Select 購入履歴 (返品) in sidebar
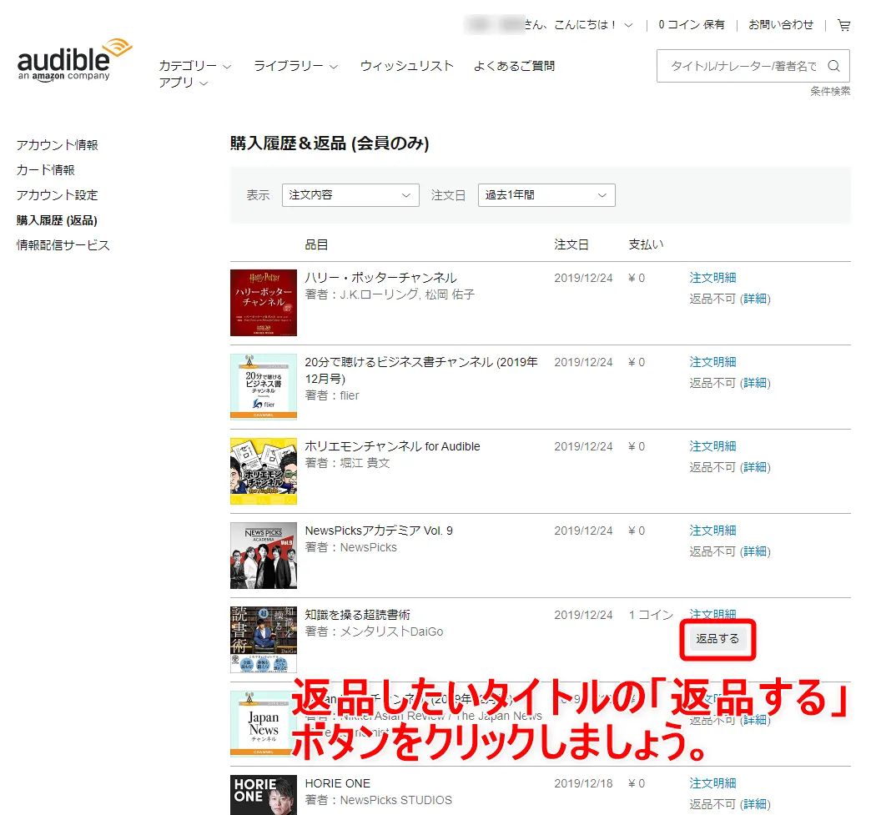The image size is (876, 815). pyautogui.click(x=57, y=220)
